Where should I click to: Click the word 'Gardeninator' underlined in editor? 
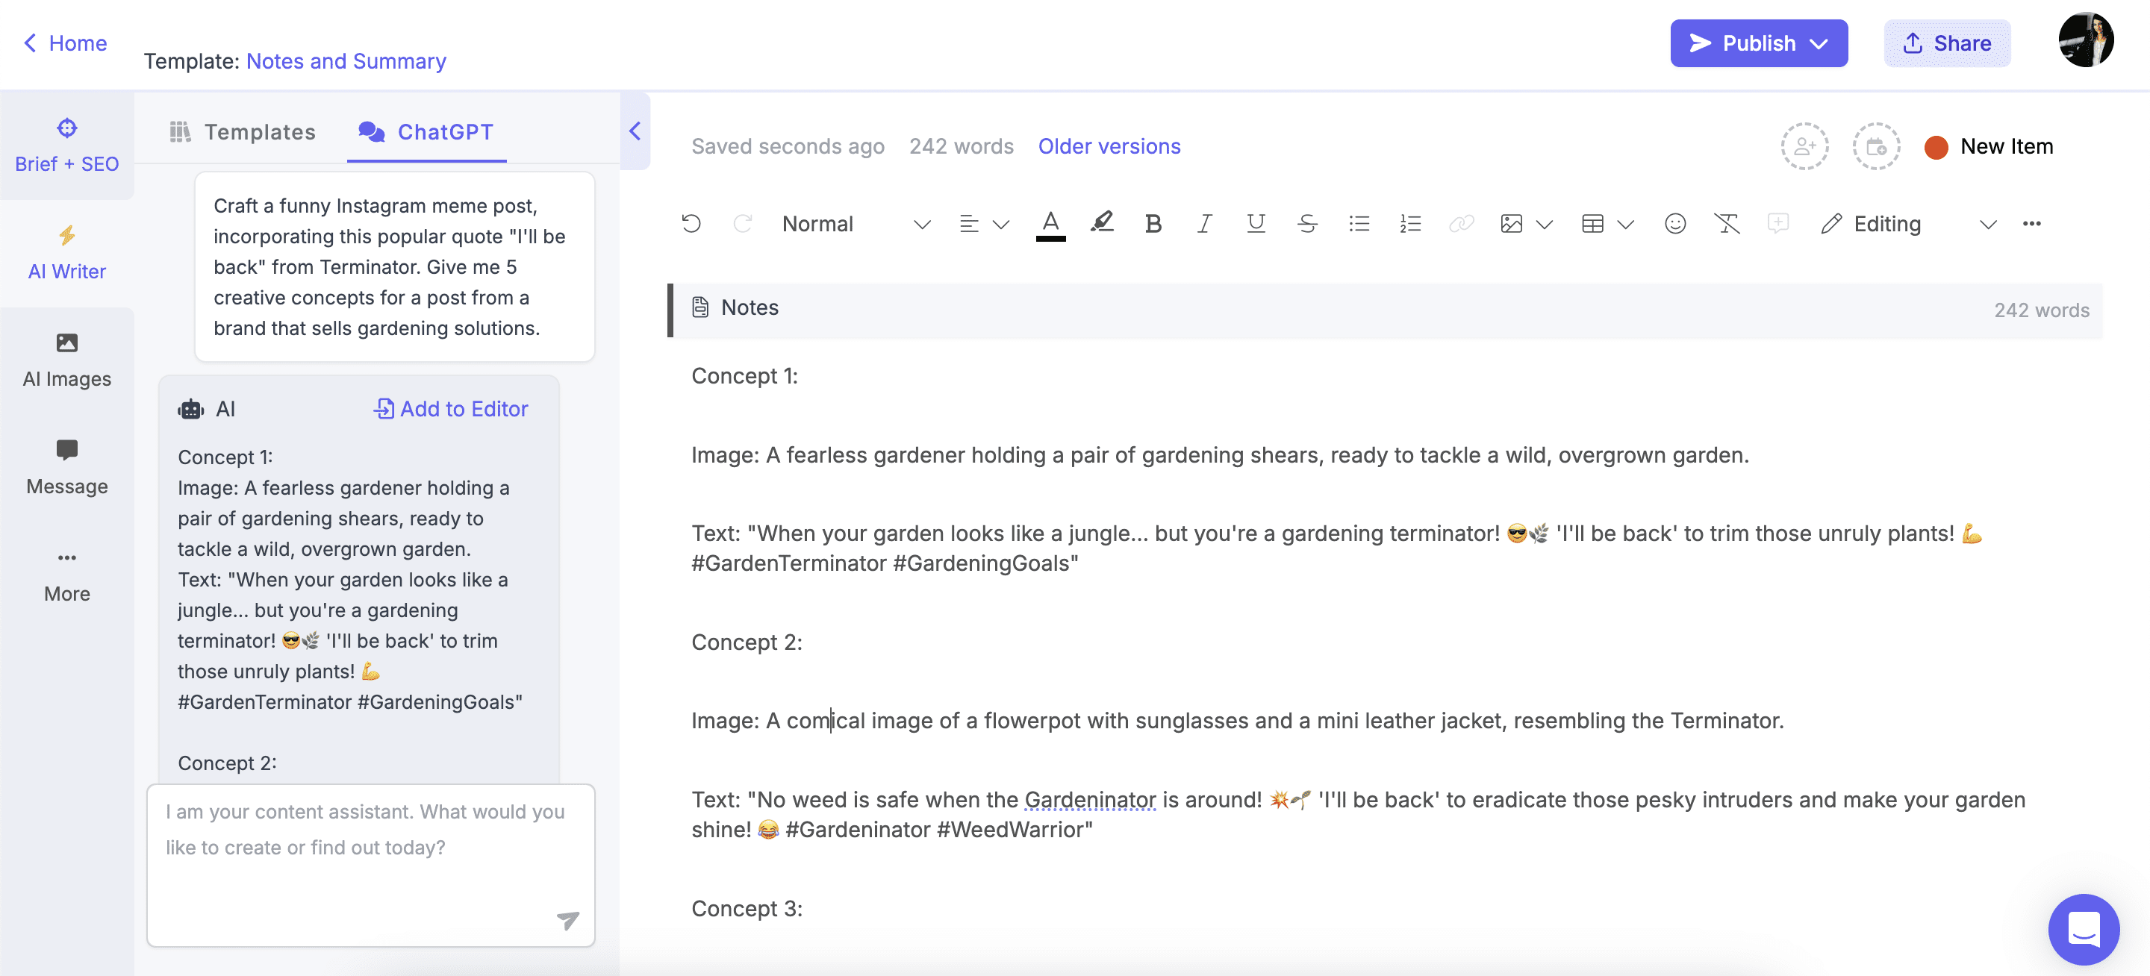coord(1090,799)
